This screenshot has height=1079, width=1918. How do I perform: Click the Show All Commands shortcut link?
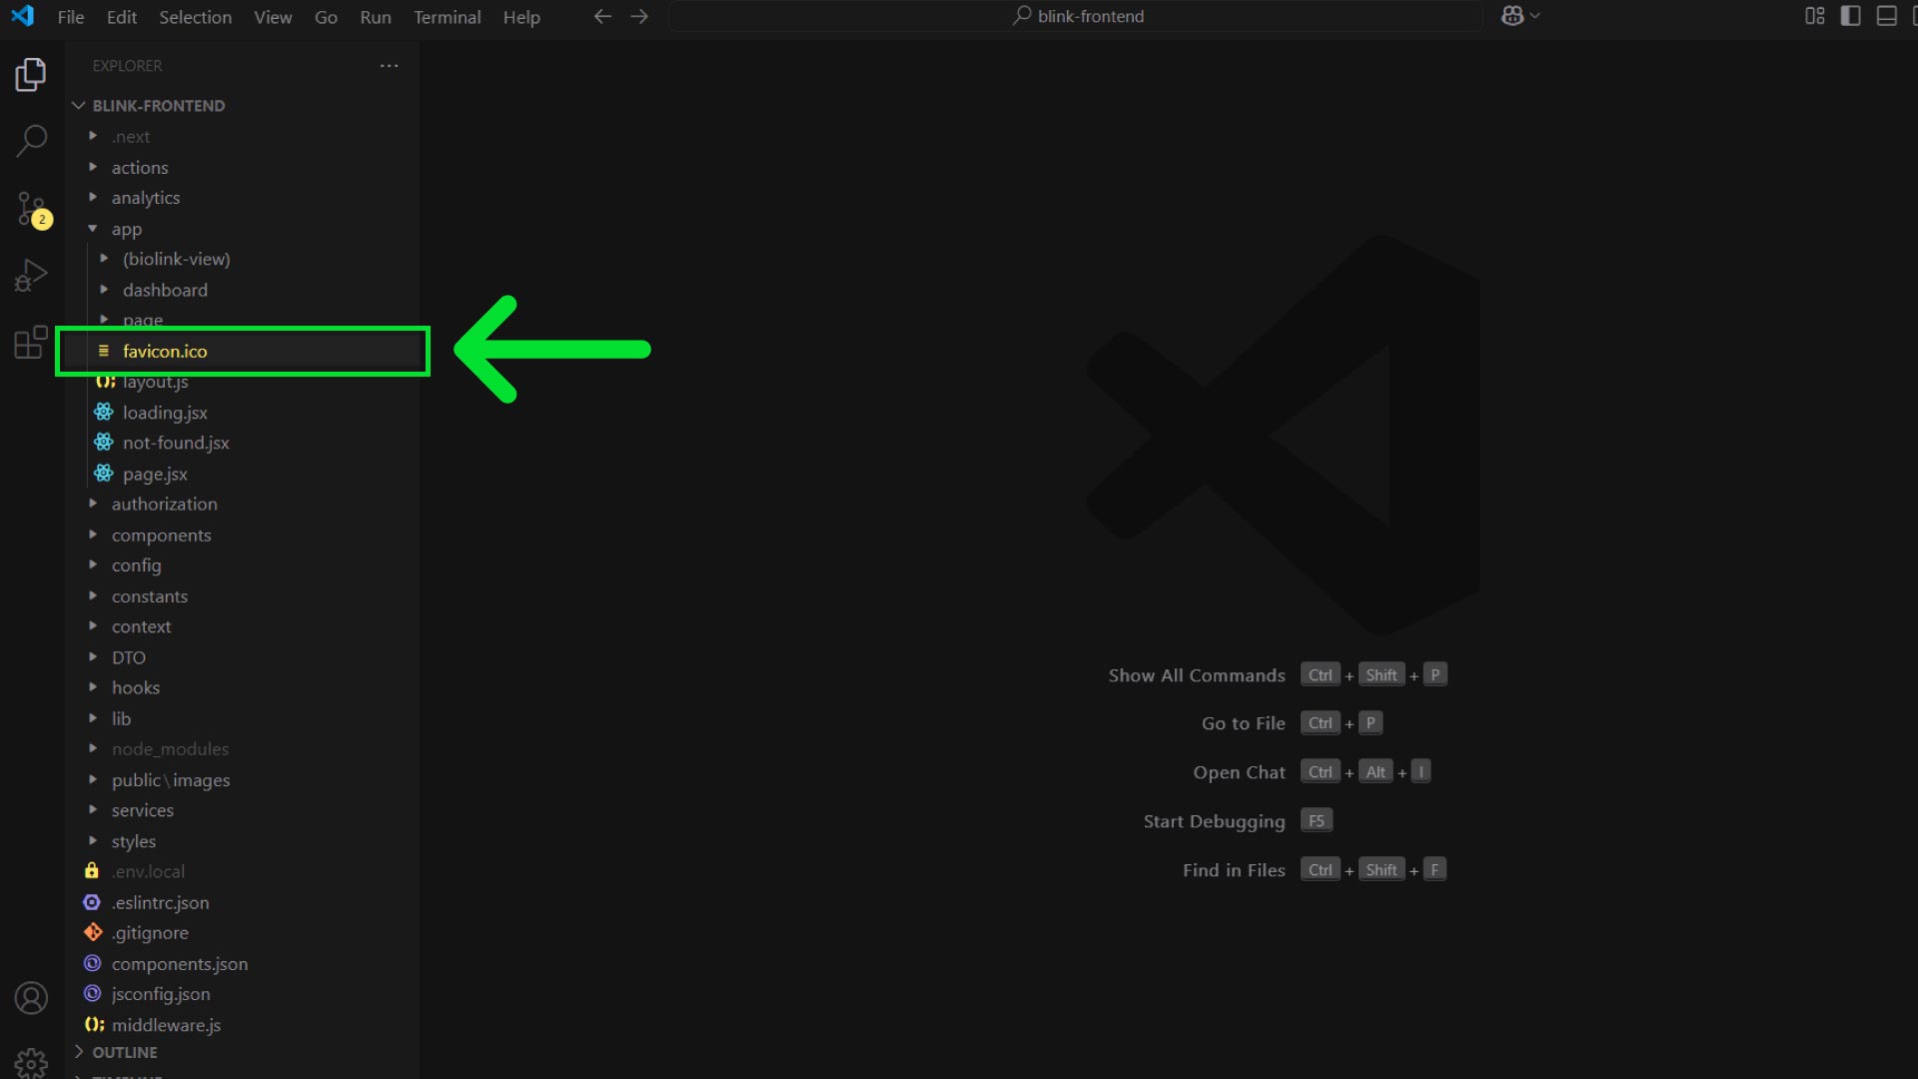[x=1196, y=674]
